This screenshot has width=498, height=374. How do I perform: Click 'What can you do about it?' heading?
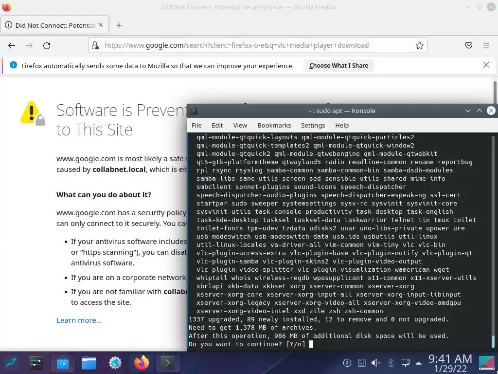[104, 195]
